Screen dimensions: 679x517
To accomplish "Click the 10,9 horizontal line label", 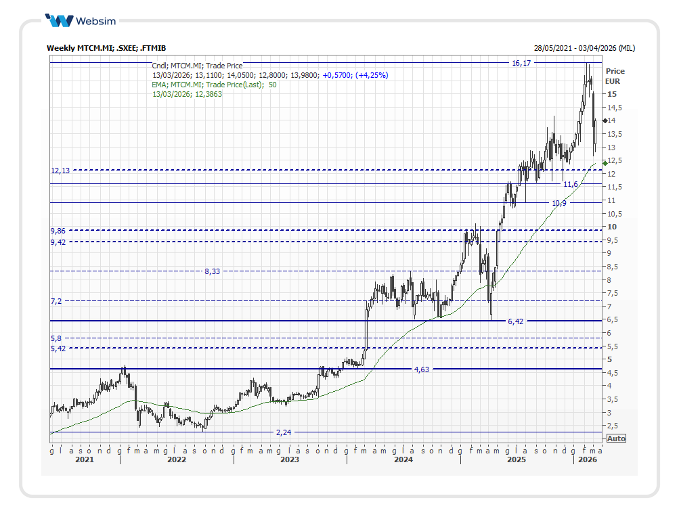I will point(558,203).
